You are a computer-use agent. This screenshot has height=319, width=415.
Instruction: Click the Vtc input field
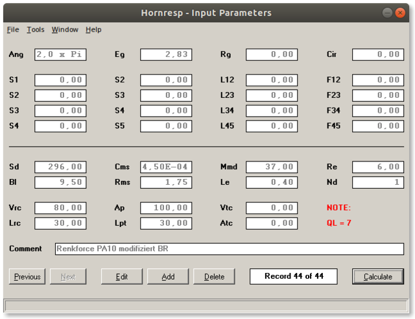pos(272,208)
